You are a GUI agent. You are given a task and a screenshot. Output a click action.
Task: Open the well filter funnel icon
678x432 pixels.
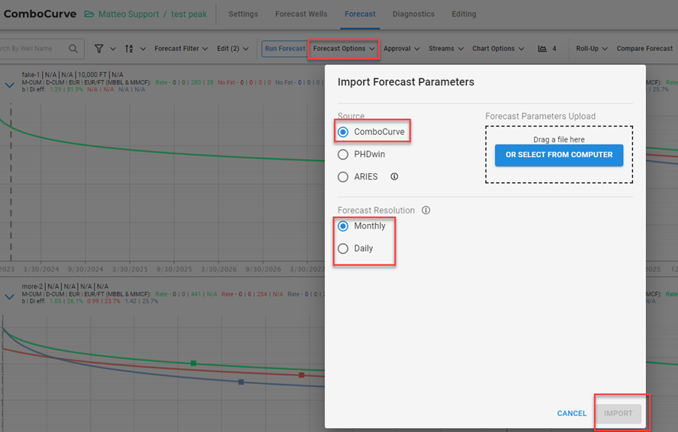coord(99,49)
